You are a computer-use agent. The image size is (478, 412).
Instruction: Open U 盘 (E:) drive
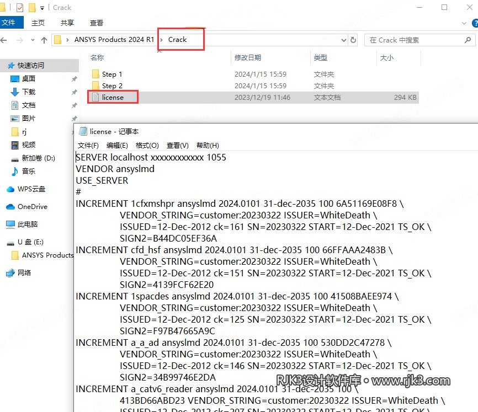click(25, 242)
